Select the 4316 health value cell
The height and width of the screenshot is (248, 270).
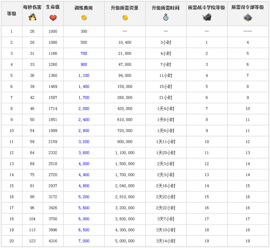click(x=53, y=241)
